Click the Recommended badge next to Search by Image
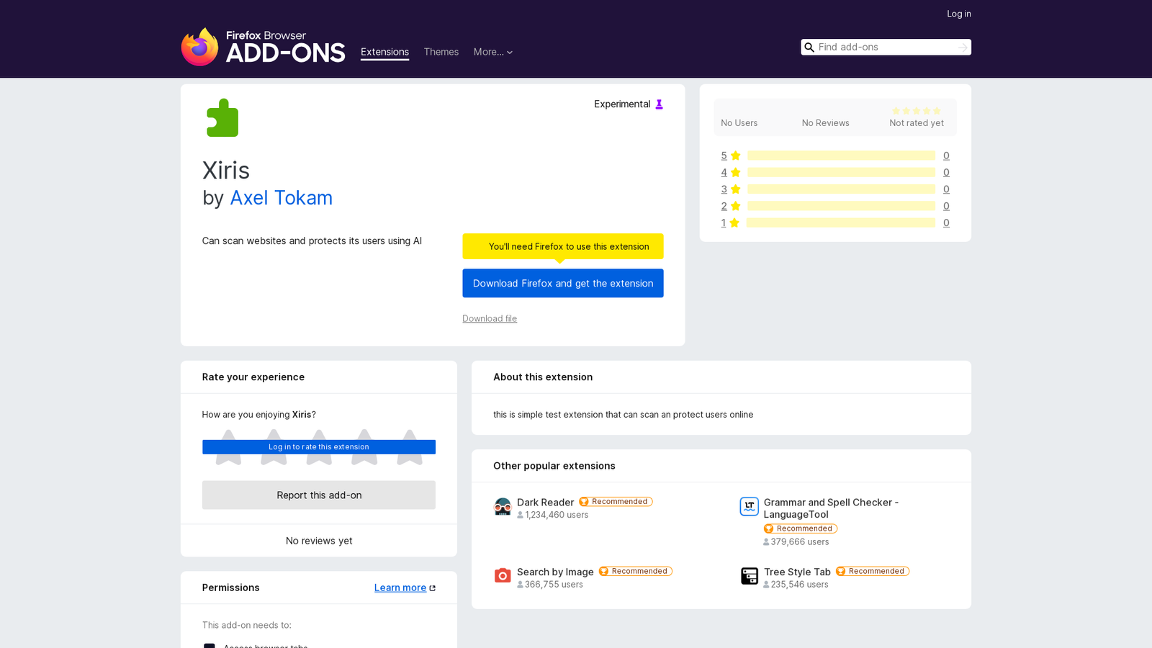This screenshot has height=648, width=1152. click(x=636, y=572)
